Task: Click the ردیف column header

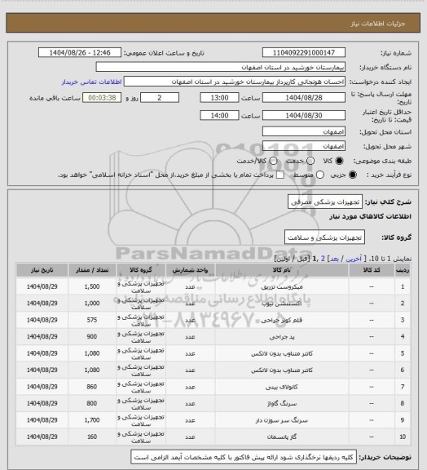Action: pyautogui.click(x=403, y=270)
